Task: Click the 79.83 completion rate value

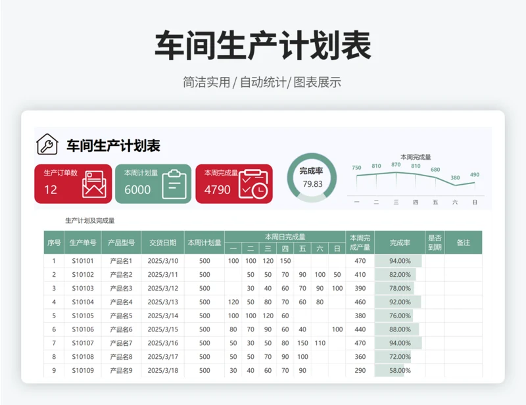Action: (x=312, y=184)
